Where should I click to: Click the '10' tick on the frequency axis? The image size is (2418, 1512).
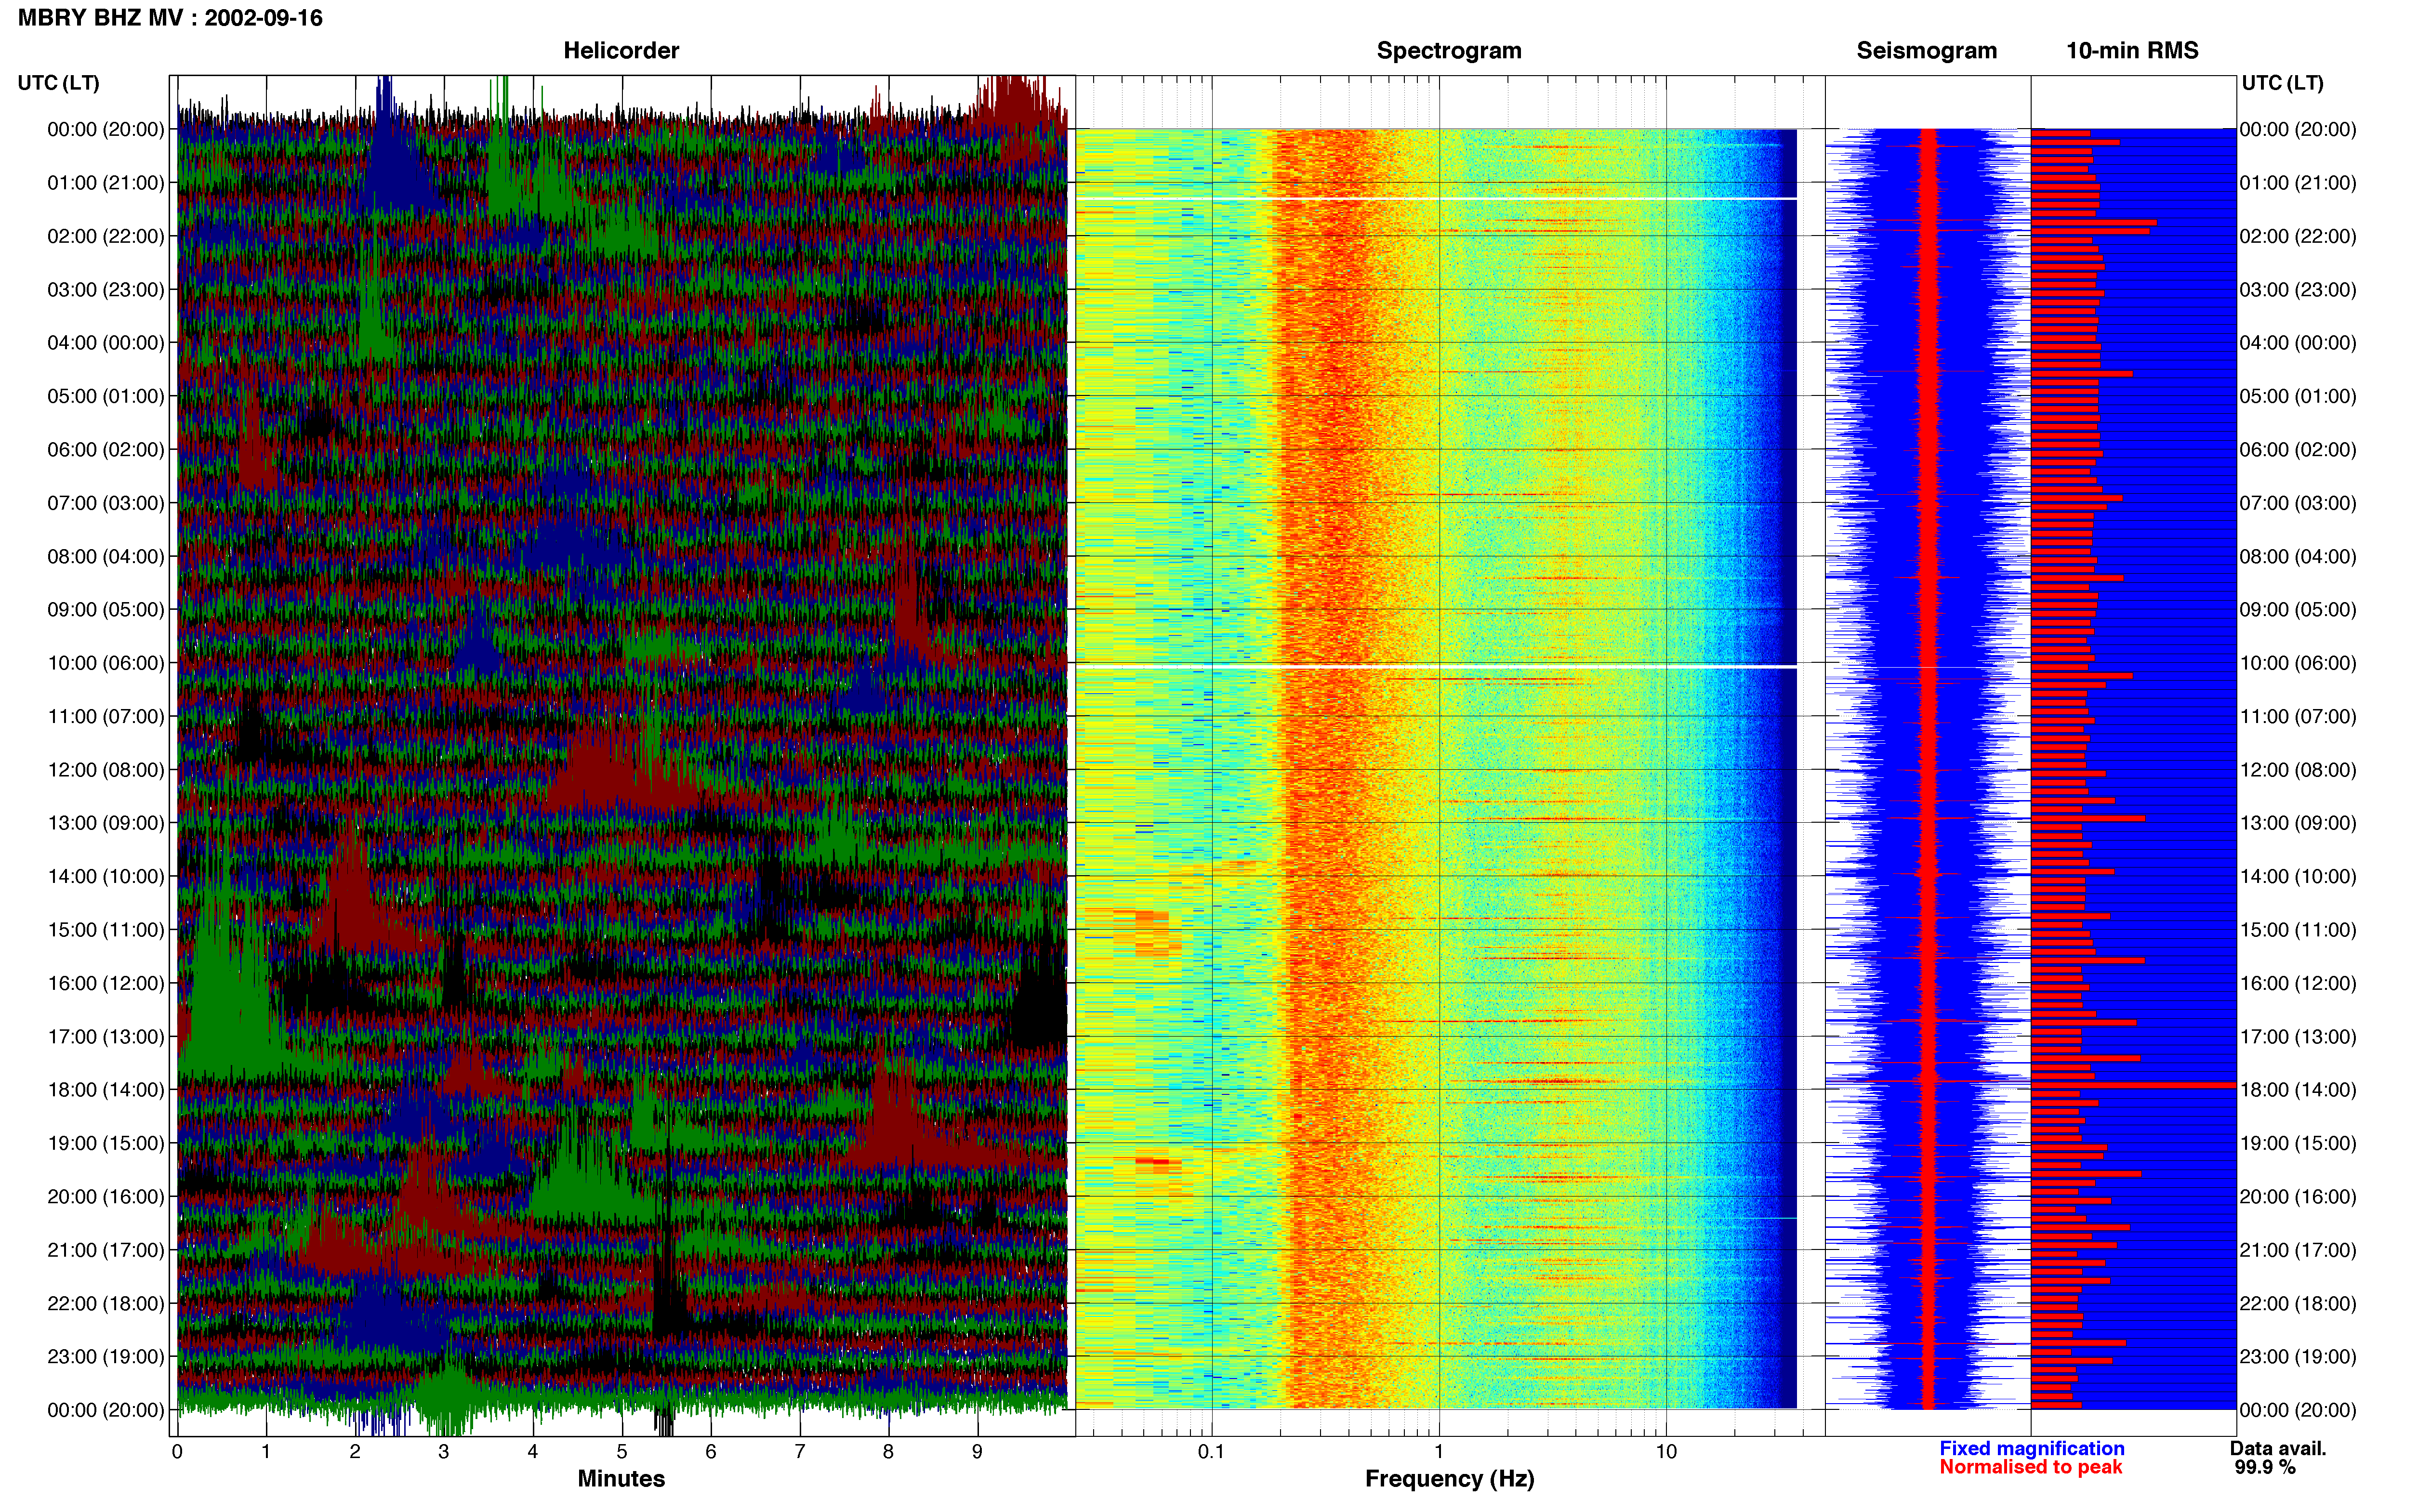click(1666, 1452)
